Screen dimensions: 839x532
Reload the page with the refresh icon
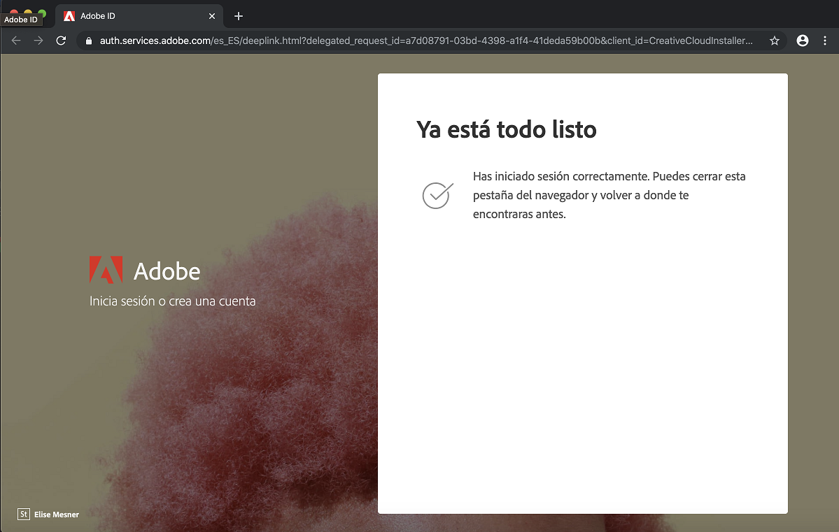coord(61,41)
